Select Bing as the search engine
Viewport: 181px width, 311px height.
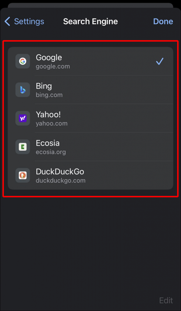[x=90, y=90]
